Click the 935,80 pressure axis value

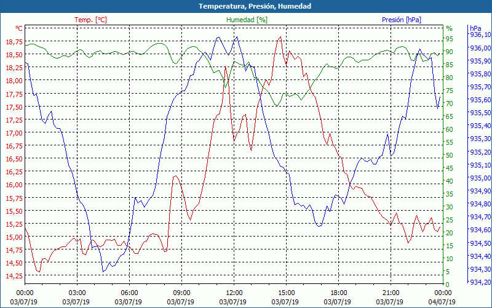(481, 74)
